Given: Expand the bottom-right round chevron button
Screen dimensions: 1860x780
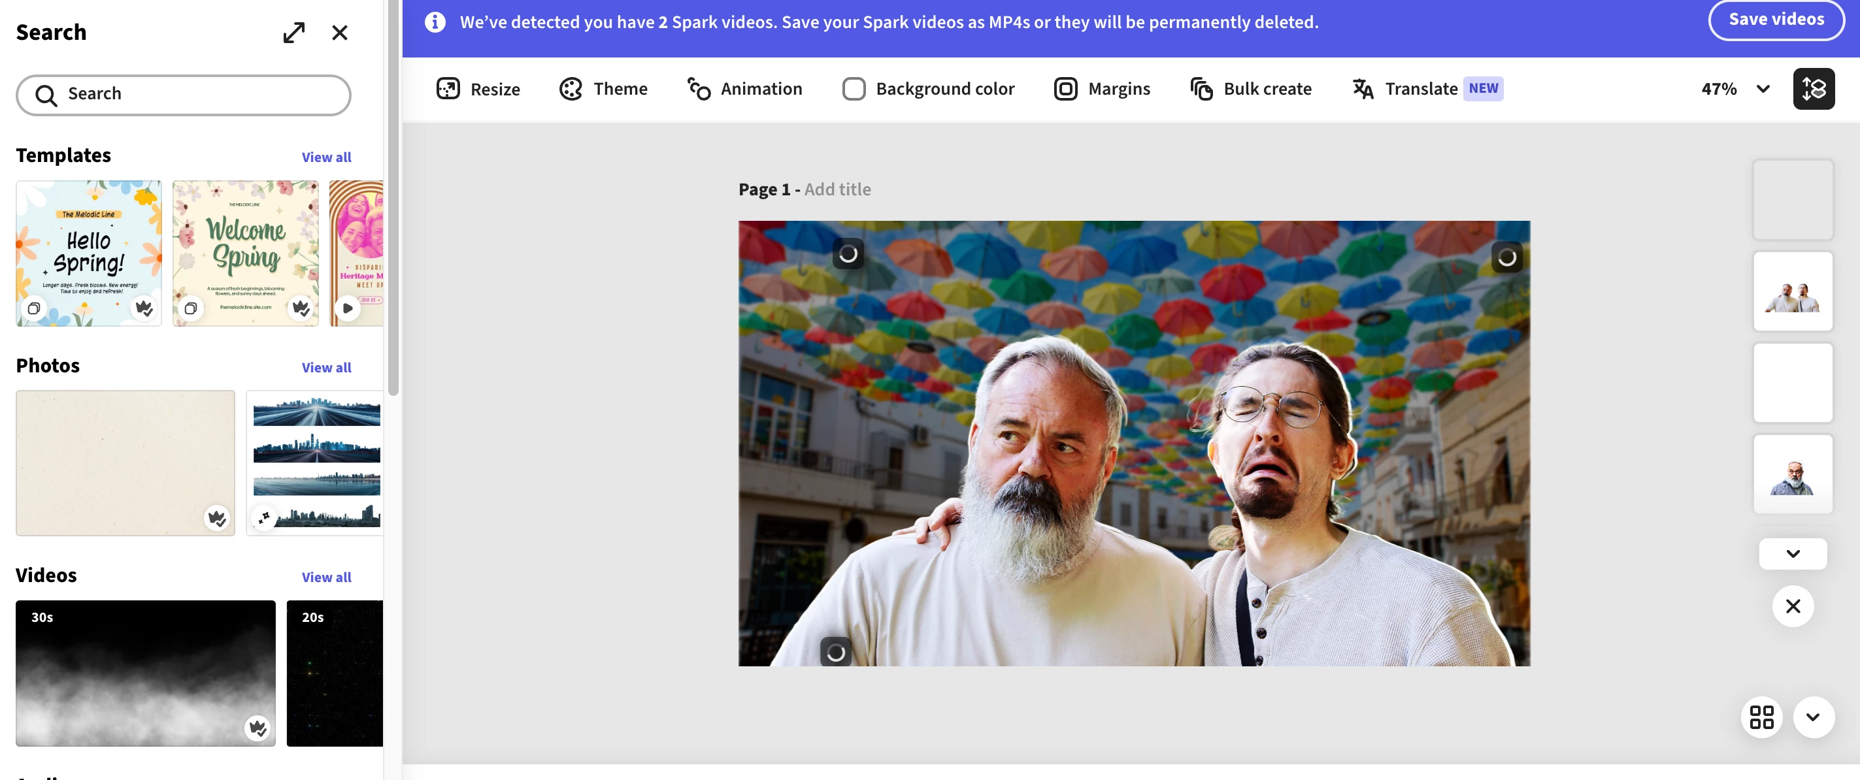Looking at the screenshot, I should coord(1812,717).
